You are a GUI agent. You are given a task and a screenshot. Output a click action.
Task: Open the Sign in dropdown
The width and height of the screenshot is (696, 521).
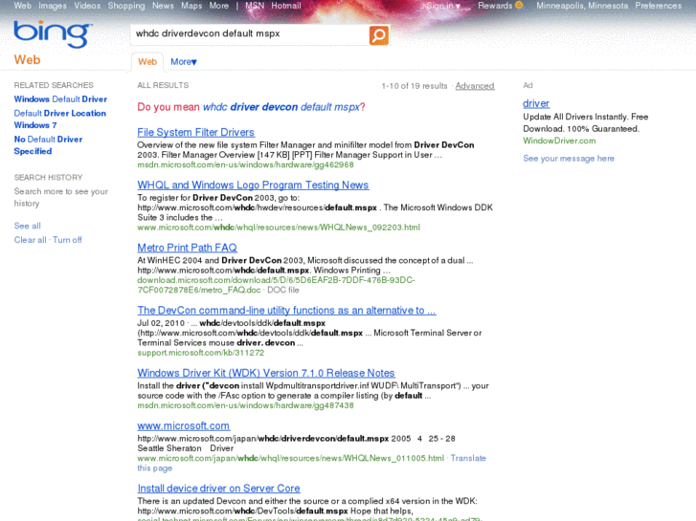443,6
